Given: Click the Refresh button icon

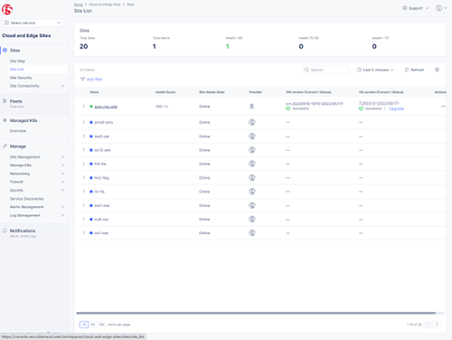Looking at the screenshot, I should click(407, 70).
